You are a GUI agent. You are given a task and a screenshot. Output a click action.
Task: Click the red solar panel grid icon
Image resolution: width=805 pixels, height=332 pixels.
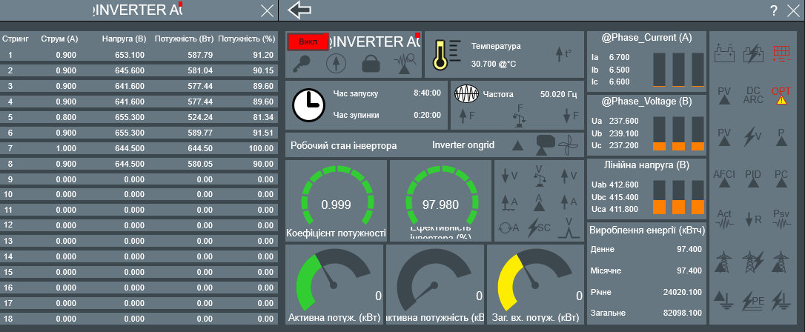tap(781, 53)
